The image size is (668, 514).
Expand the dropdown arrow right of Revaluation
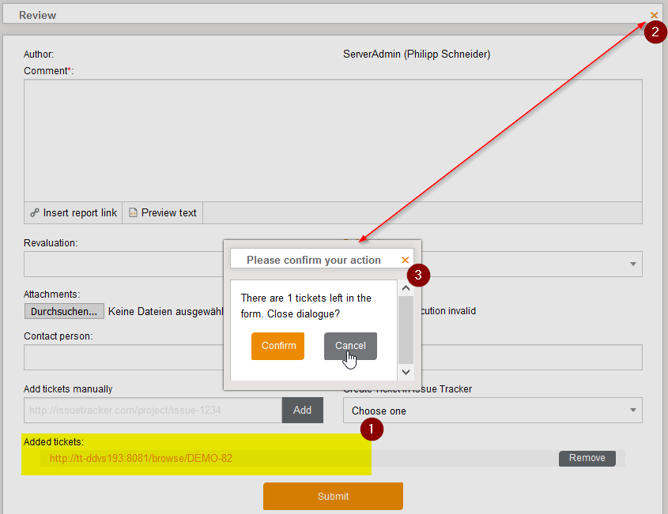(632, 264)
